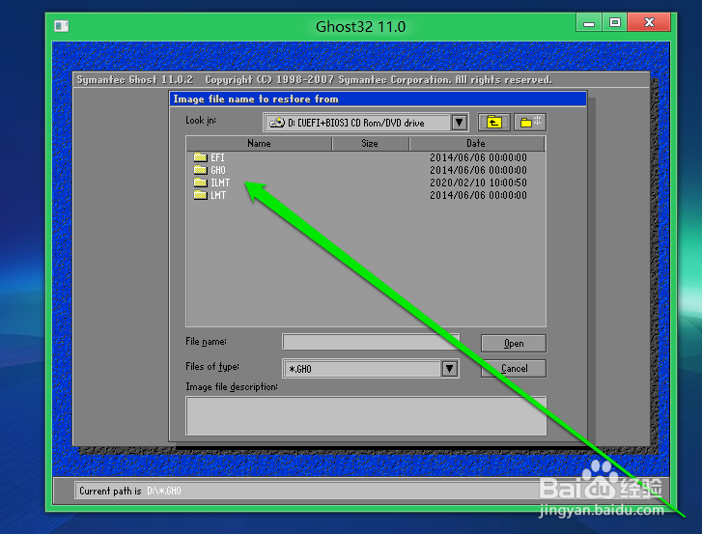The image size is (702, 534).
Task: Sort by the Date column header
Action: pyautogui.click(x=476, y=144)
